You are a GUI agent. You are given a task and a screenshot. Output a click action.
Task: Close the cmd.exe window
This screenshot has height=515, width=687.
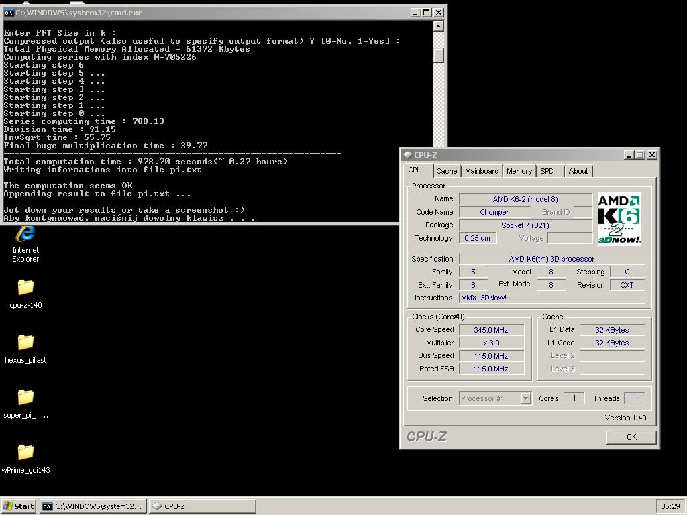(x=438, y=13)
